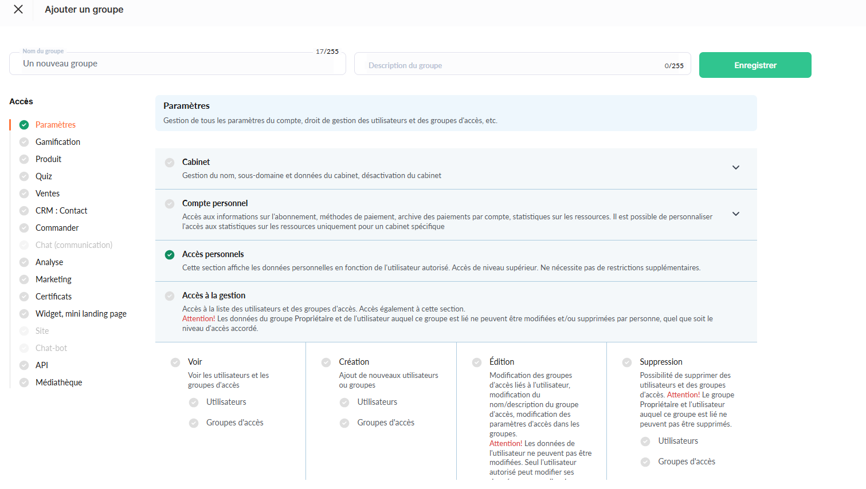Image resolution: width=866 pixels, height=489 pixels.
Task: Click the check icon next to Ventes
Action: (24, 194)
